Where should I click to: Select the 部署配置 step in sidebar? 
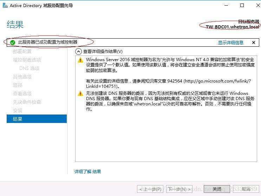pos(22,51)
